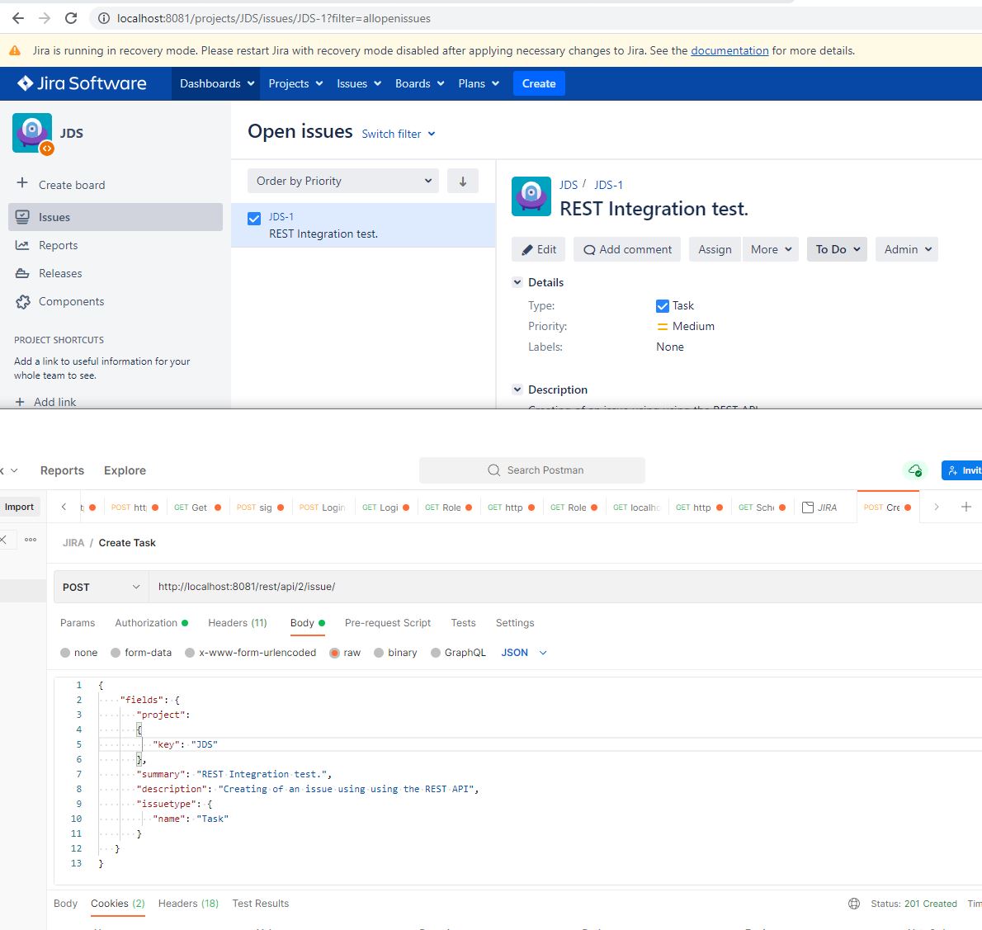Click the warning icon in recovery banner
982x930 pixels.
(x=14, y=50)
